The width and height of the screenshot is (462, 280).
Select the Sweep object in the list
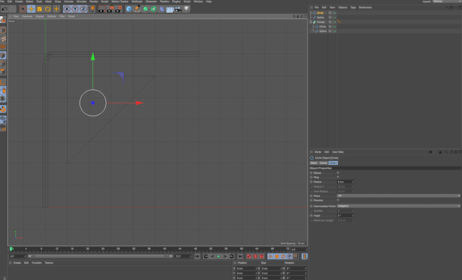pyautogui.click(x=321, y=22)
